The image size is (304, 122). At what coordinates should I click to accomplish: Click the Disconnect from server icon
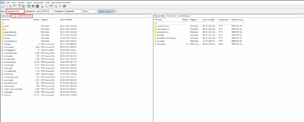click(42, 6)
